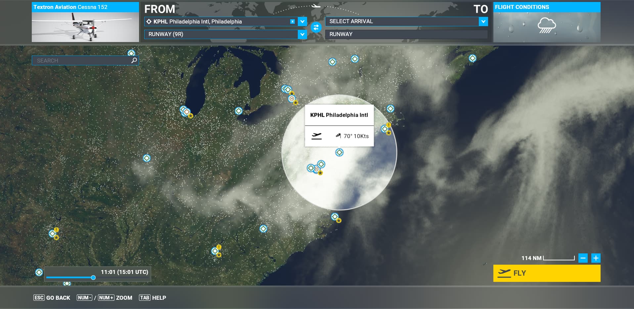Select the airport marker below KPHL tooltip
The width and height of the screenshot is (634, 309).
tap(339, 153)
